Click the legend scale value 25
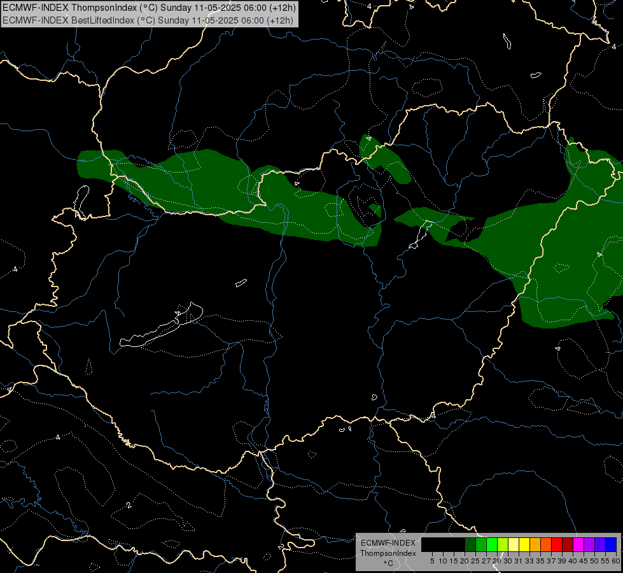This screenshot has width=623, height=573. tap(475, 561)
